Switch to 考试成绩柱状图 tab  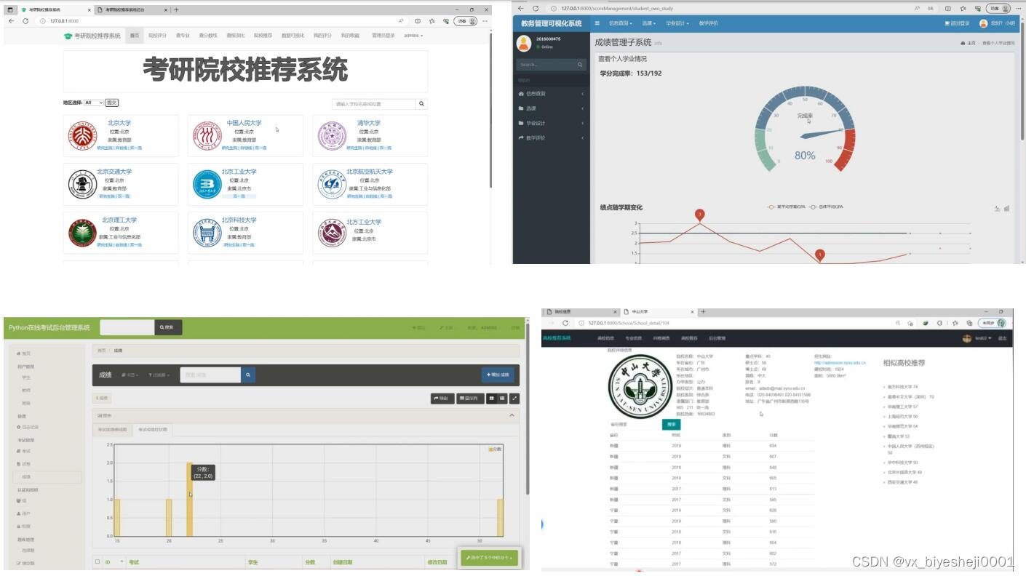click(x=153, y=429)
